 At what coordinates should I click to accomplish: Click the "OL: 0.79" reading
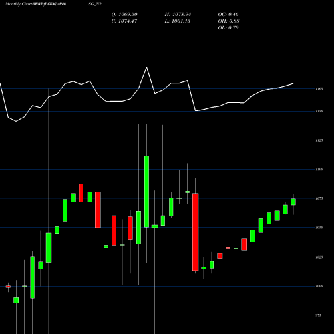coord(228,28)
